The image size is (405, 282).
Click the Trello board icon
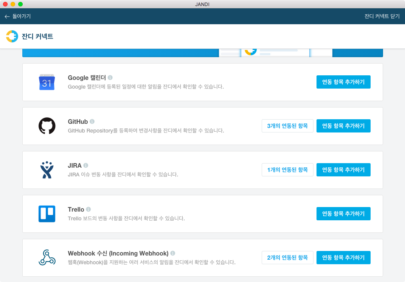[47, 214]
